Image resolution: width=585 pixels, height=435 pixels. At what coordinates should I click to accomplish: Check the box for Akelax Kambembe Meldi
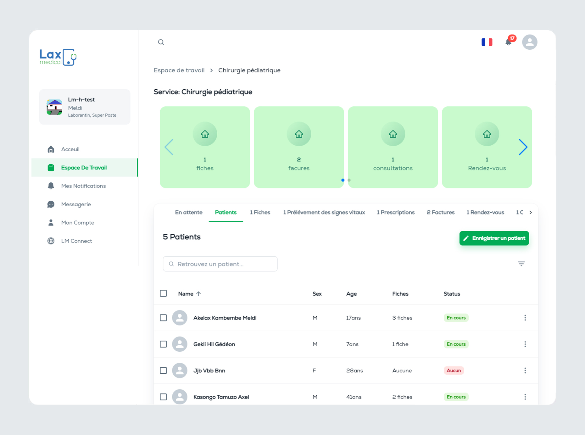click(163, 318)
